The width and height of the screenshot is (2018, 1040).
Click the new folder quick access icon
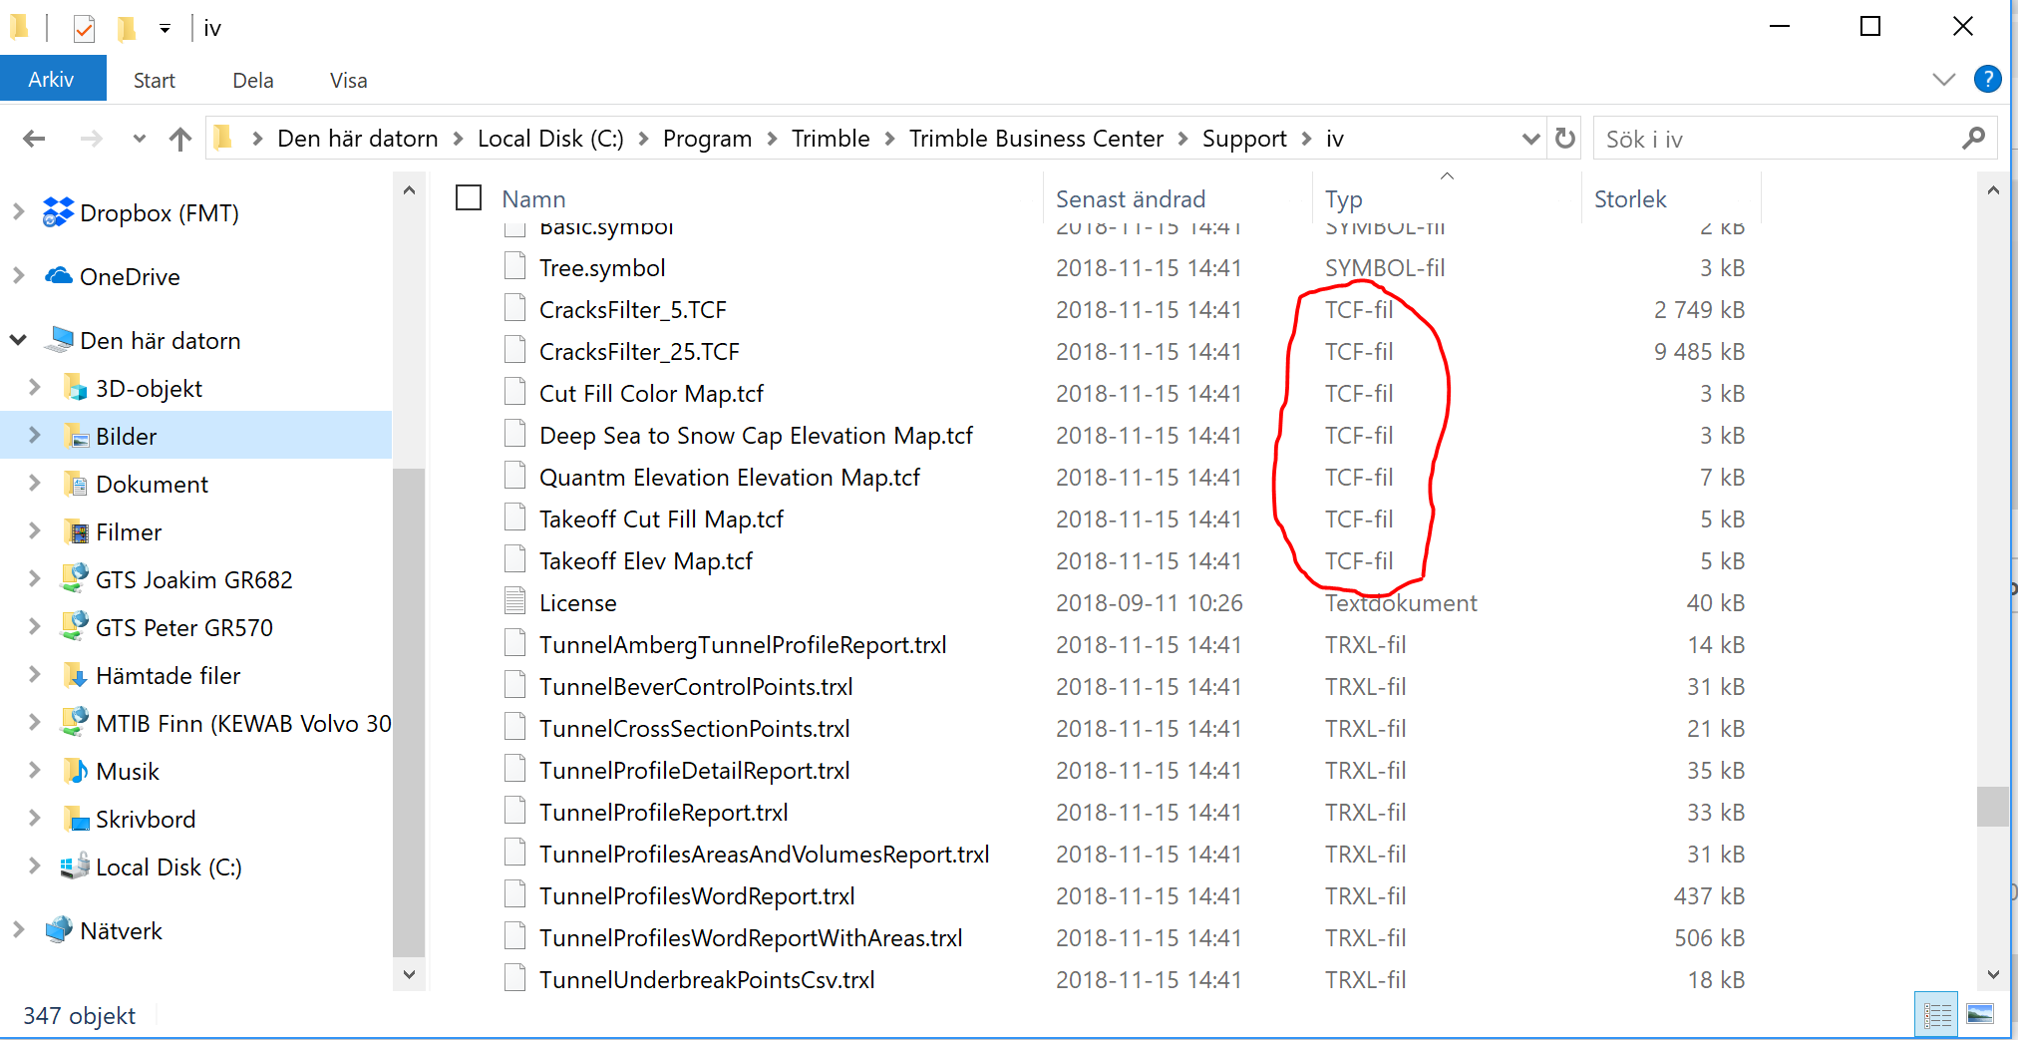[126, 28]
